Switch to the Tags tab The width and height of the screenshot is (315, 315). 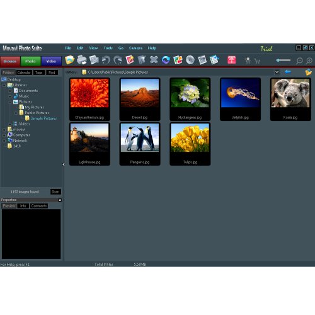39,72
